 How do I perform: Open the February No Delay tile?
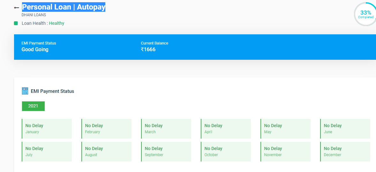pos(106,129)
